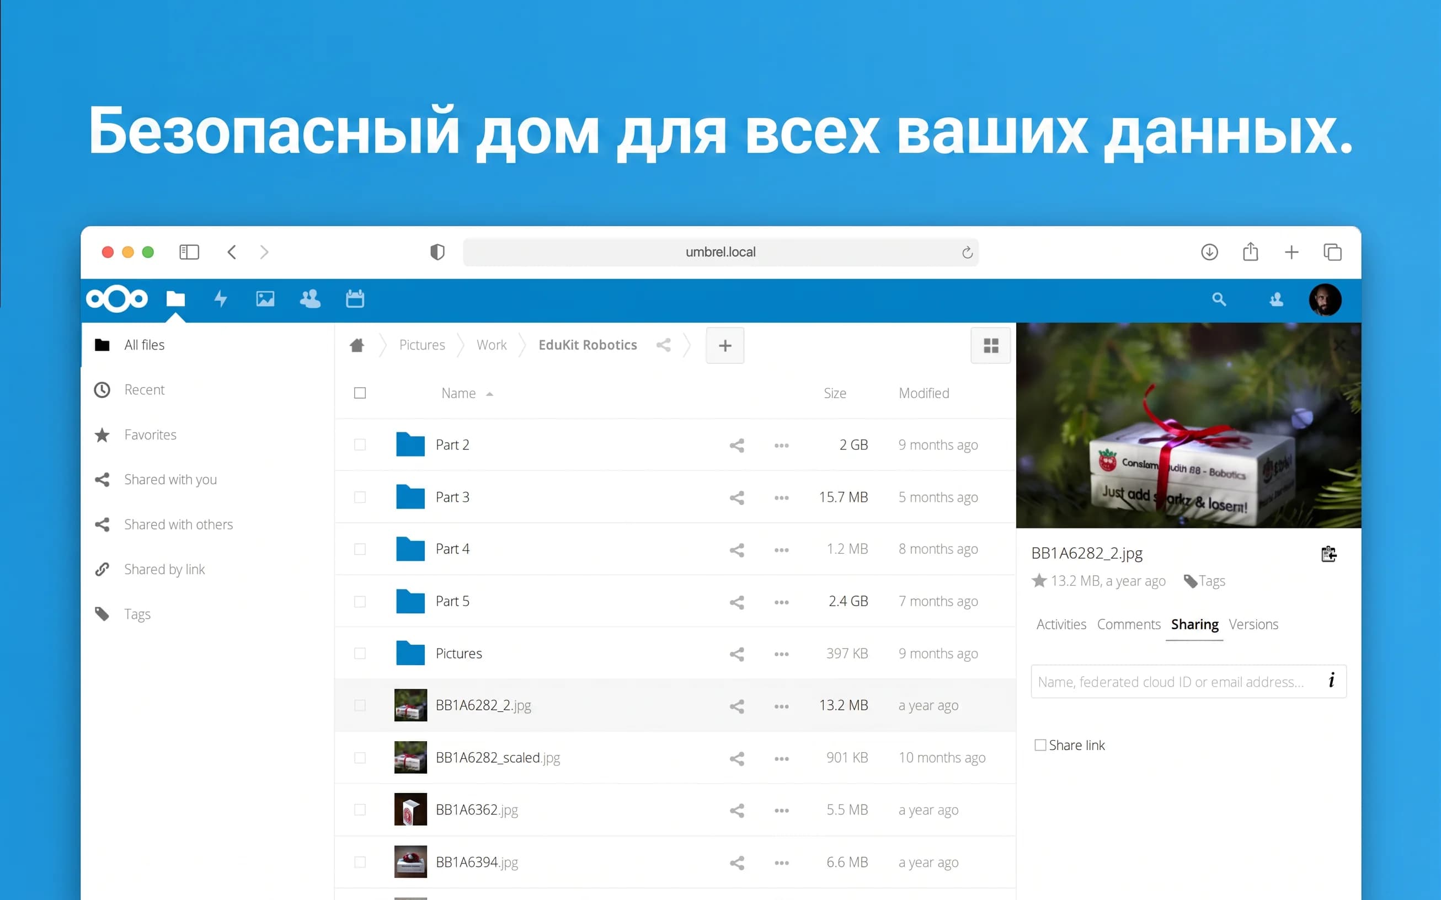The width and height of the screenshot is (1441, 900).
Task: Open the more actions menu for Part 4
Action: [x=782, y=550]
